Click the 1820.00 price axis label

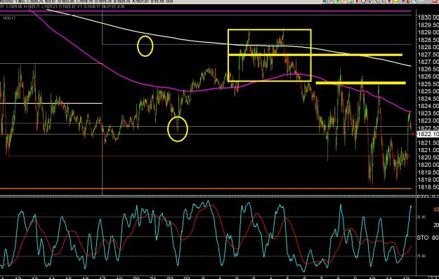coord(428,165)
